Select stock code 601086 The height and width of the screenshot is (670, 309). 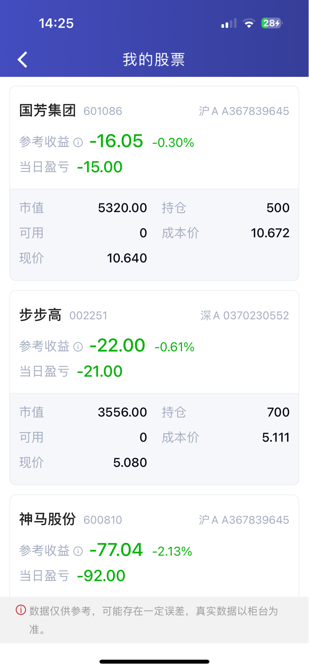(103, 111)
